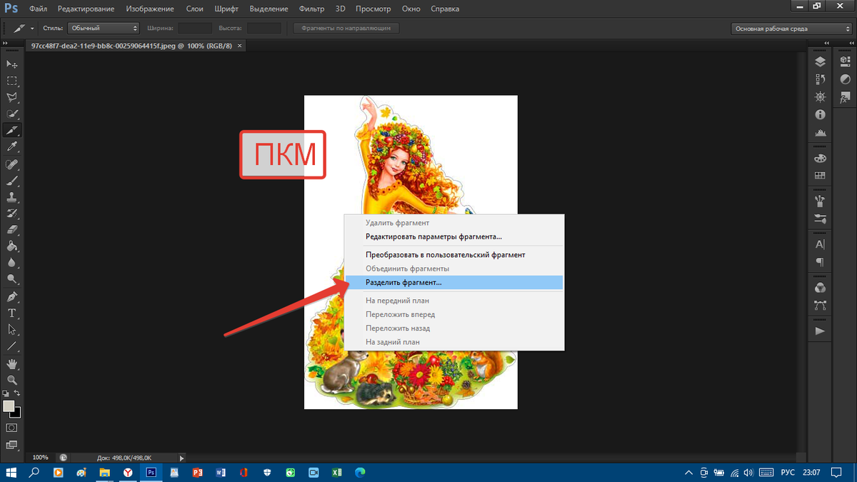Select the Polygonal Lasso tool
This screenshot has height=482, width=857.
12,98
